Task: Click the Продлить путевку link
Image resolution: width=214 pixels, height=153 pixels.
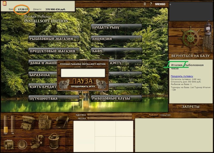Action: (182, 76)
